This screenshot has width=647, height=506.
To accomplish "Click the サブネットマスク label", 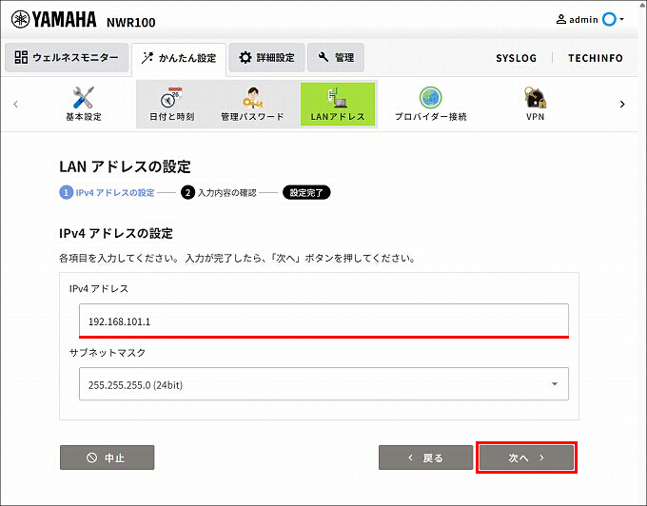I will click(108, 353).
